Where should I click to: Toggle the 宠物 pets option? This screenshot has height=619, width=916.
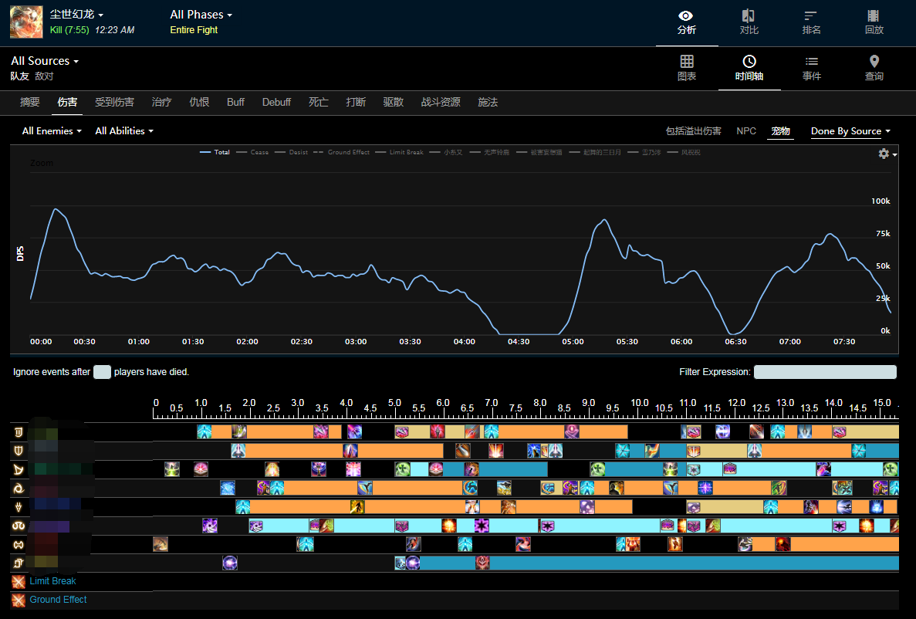[x=781, y=131]
